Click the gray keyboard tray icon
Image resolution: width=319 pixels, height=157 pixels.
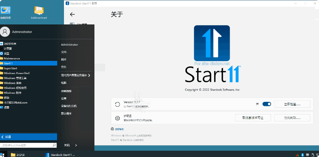tap(307, 155)
